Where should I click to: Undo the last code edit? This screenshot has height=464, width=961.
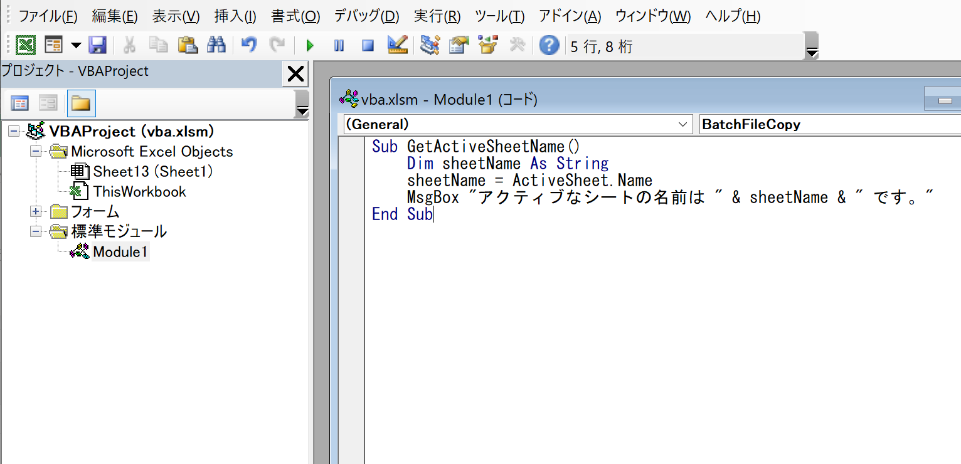click(x=248, y=45)
